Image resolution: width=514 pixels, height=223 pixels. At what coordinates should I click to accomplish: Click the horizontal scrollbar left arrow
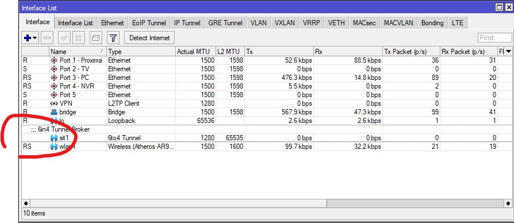tap(26, 203)
